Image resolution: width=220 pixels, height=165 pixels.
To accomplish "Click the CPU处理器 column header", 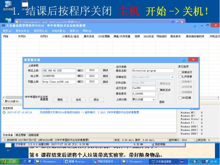I will tap(104, 36).
